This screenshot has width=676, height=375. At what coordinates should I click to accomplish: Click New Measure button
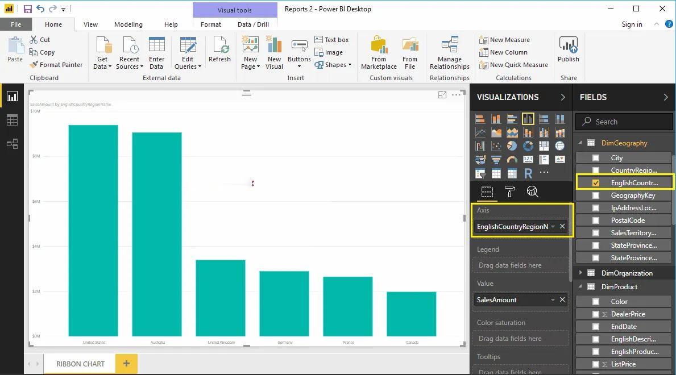coord(505,40)
